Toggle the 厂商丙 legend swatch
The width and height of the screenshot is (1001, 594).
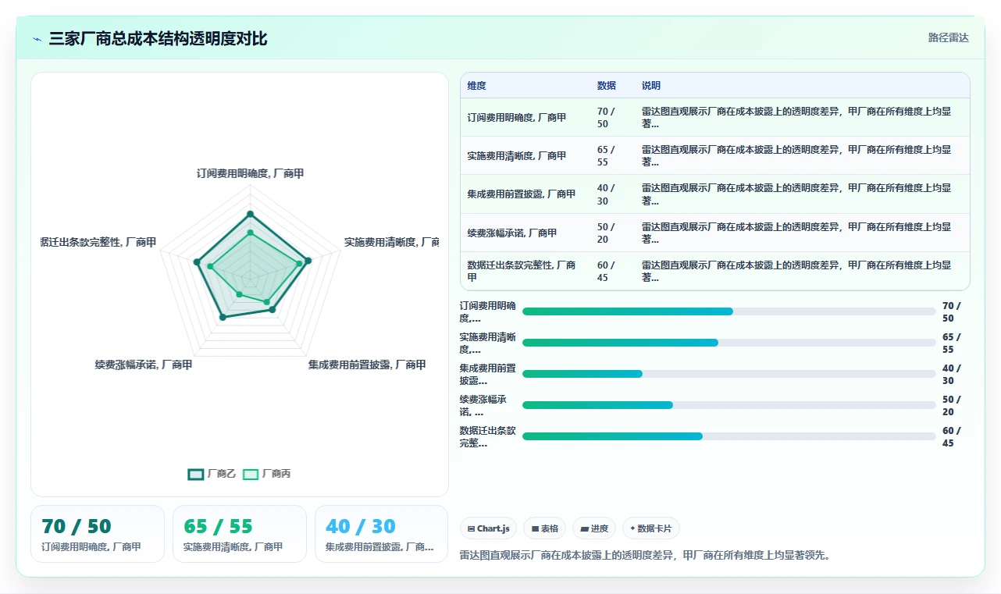click(251, 474)
